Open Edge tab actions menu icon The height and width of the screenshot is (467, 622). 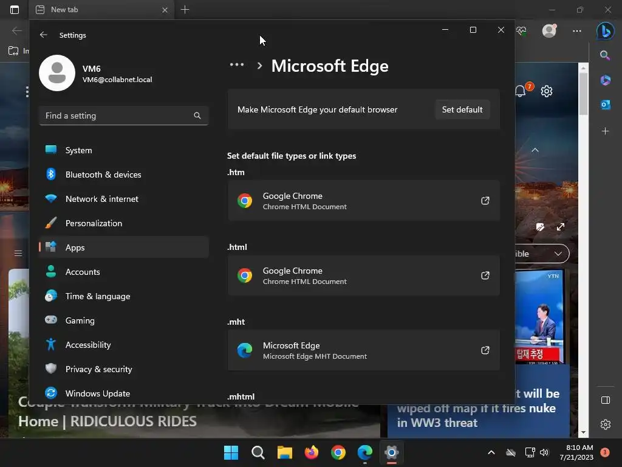tap(15, 10)
